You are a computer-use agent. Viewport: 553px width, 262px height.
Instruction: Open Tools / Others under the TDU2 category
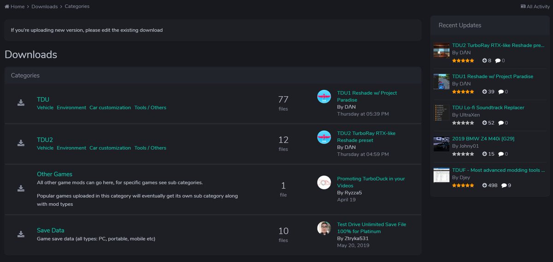[150, 148]
